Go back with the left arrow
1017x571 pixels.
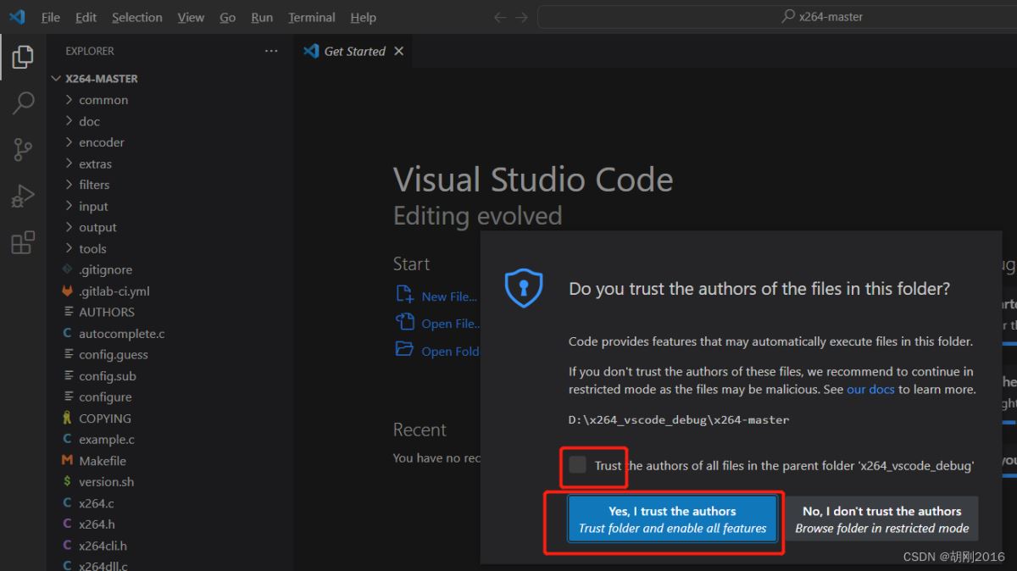[x=500, y=17]
